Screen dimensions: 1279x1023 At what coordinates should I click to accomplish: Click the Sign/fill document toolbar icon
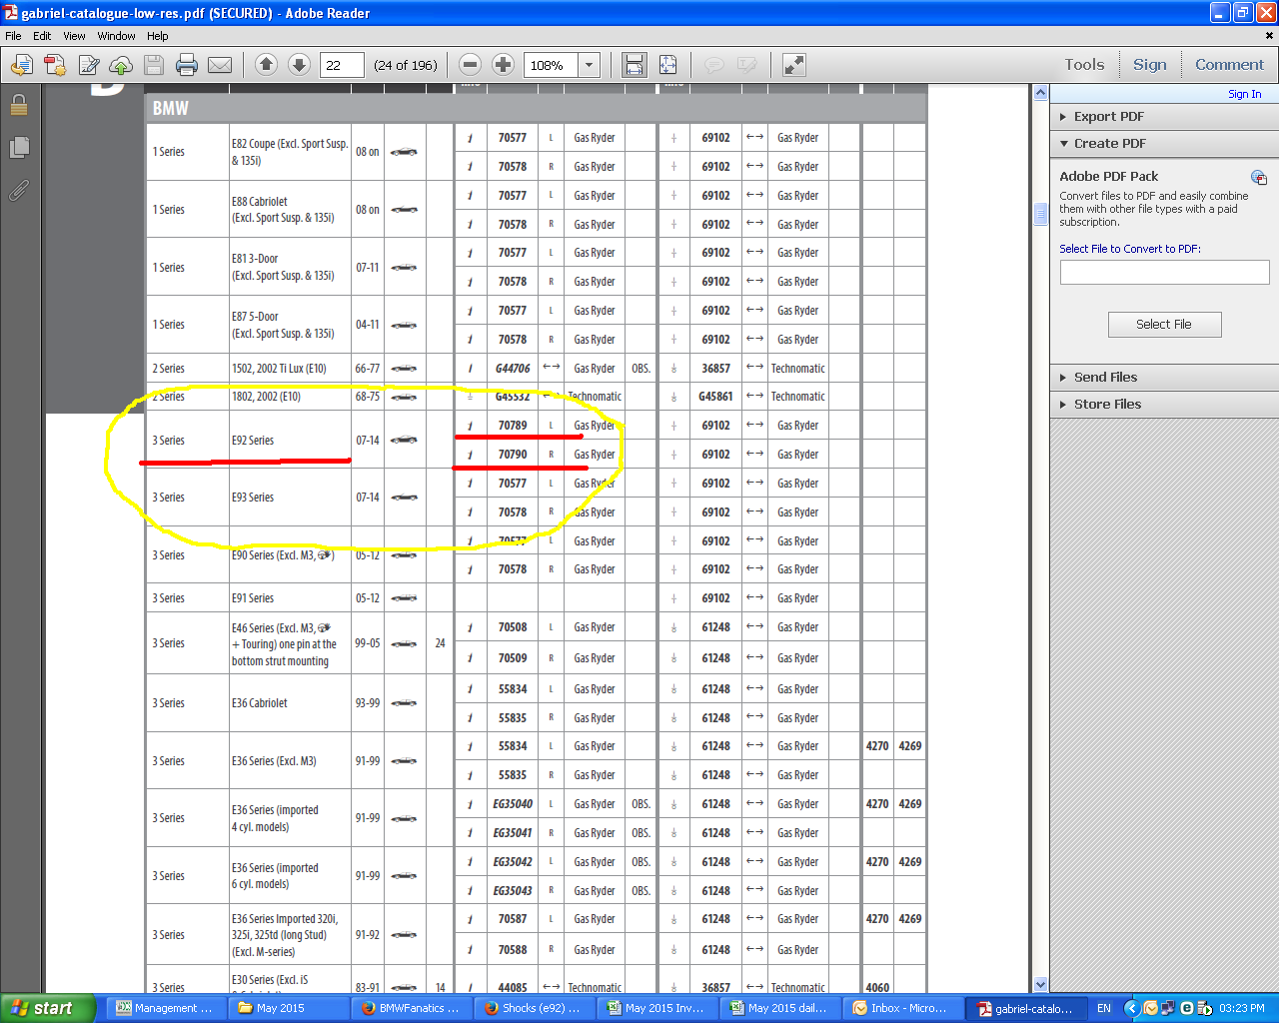tap(89, 65)
